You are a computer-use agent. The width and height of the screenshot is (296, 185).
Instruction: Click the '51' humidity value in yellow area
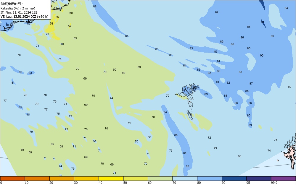pos(52,24)
